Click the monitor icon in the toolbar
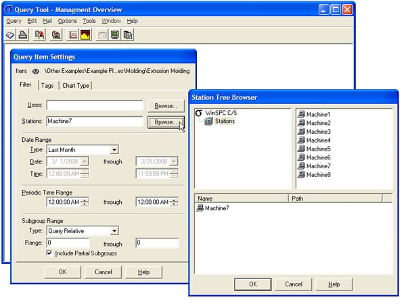Screen dimensions: 406x304 [115, 34]
